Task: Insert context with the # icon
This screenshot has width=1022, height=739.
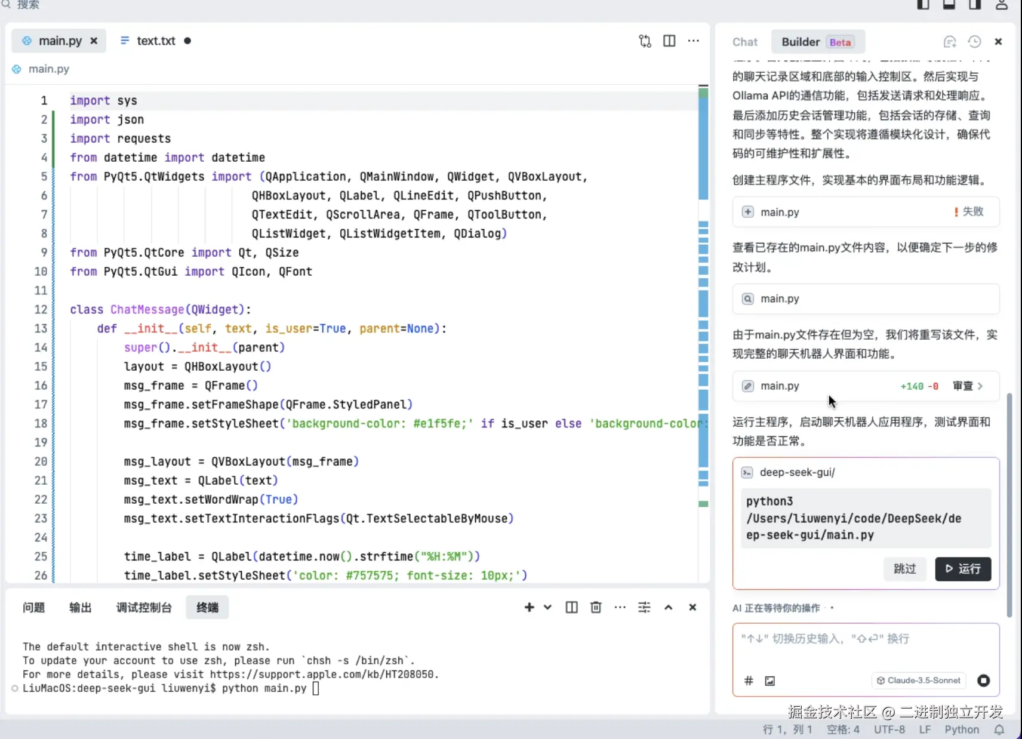Action: pos(749,681)
